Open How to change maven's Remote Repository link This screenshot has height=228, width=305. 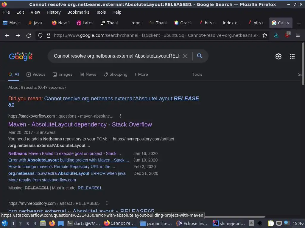[x=62, y=167]
